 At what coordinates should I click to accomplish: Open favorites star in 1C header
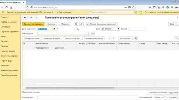[x=145, y=12]
